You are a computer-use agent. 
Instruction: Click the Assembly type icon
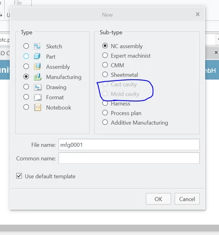[x=38, y=66]
